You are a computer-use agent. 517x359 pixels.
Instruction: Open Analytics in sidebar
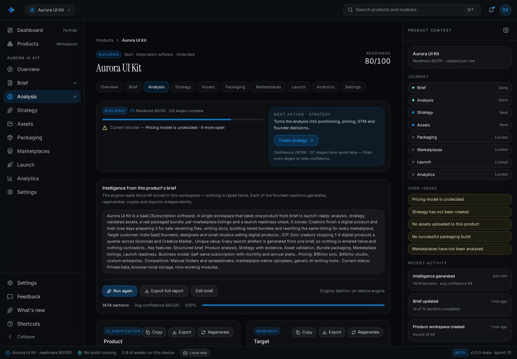[x=42, y=178]
